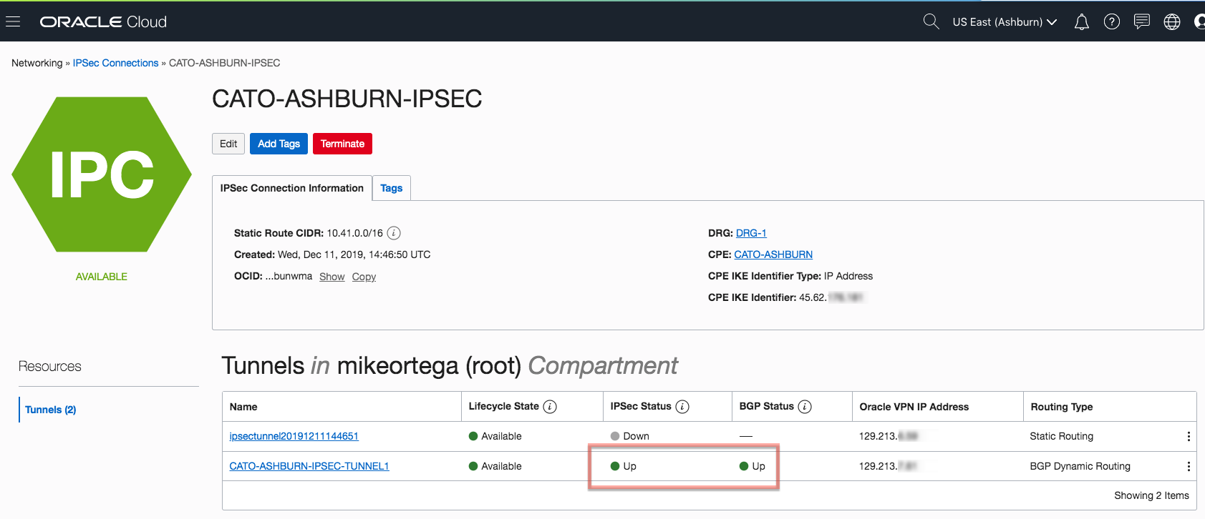The width and height of the screenshot is (1205, 519).
Task: Switch to the Tags tab
Action: point(391,188)
